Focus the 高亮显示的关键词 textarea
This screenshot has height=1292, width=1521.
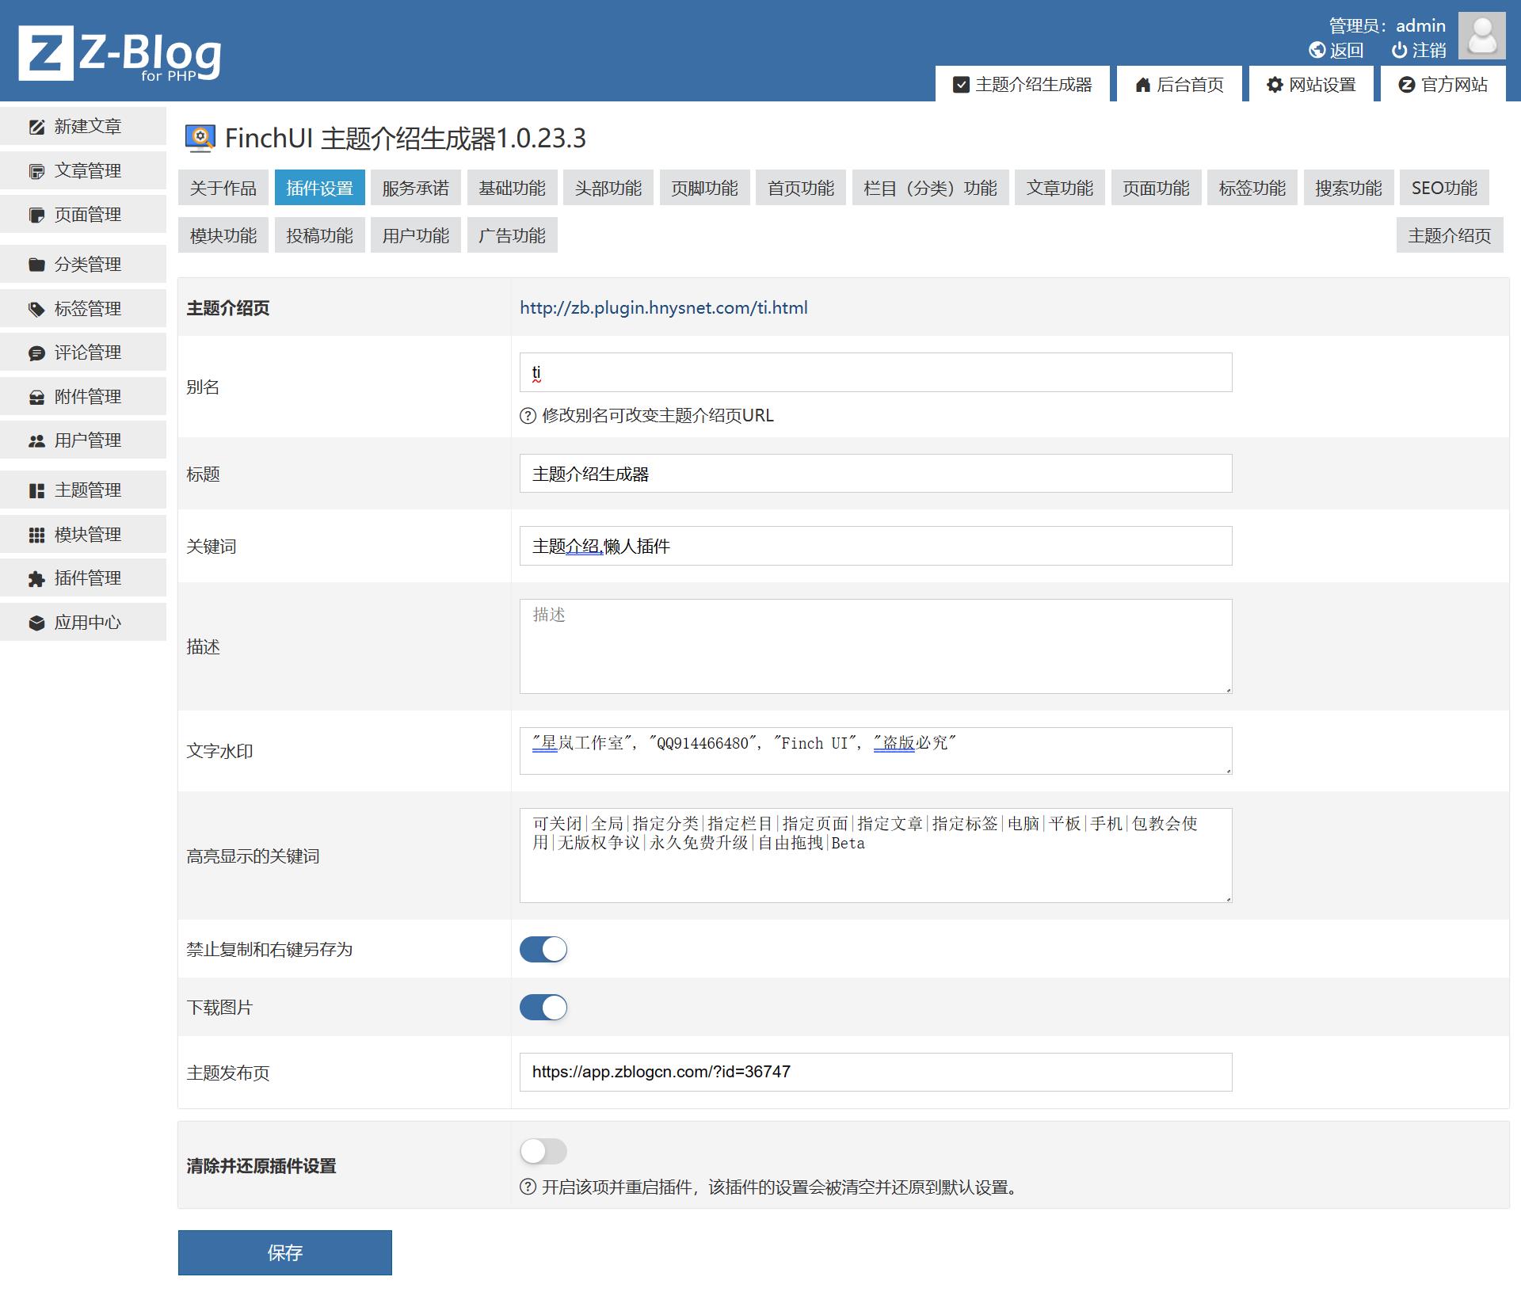pyautogui.click(x=876, y=856)
